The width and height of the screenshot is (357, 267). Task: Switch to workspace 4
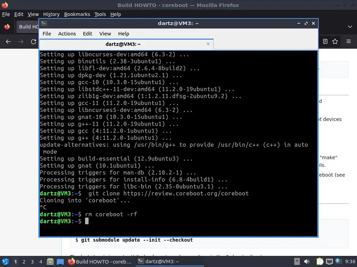tap(41, 262)
